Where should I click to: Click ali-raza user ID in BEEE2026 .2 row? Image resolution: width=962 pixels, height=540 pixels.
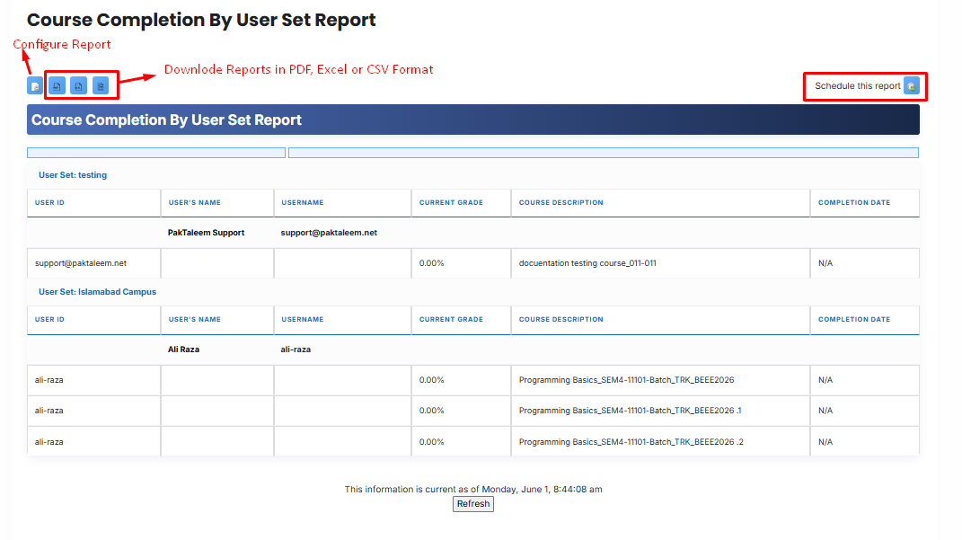pos(49,442)
